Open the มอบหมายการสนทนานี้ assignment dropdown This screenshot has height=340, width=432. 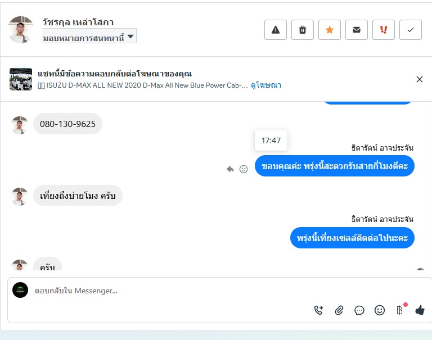89,37
